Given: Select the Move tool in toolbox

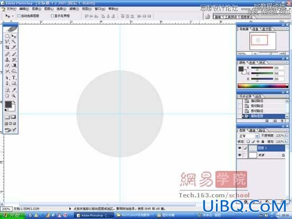Looking at the screenshot, I should point(14,36).
